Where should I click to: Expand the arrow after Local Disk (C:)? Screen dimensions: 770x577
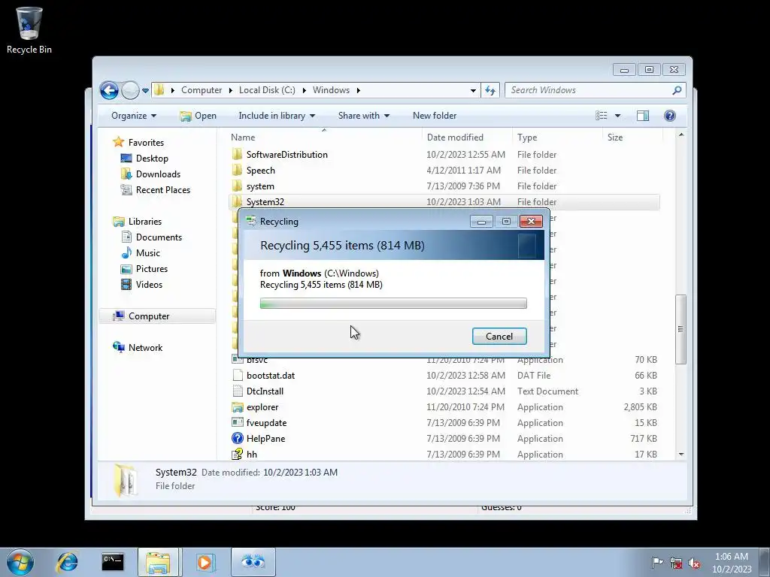click(x=304, y=90)
